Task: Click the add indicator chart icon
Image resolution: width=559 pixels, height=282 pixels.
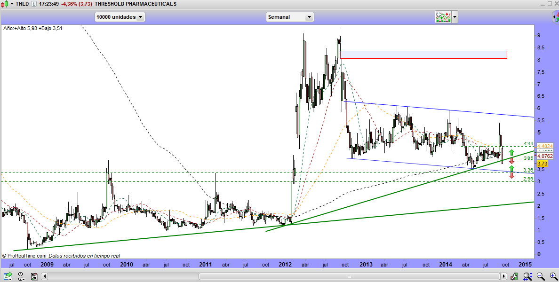Action: pyautogui.click(x=443, y=17)
